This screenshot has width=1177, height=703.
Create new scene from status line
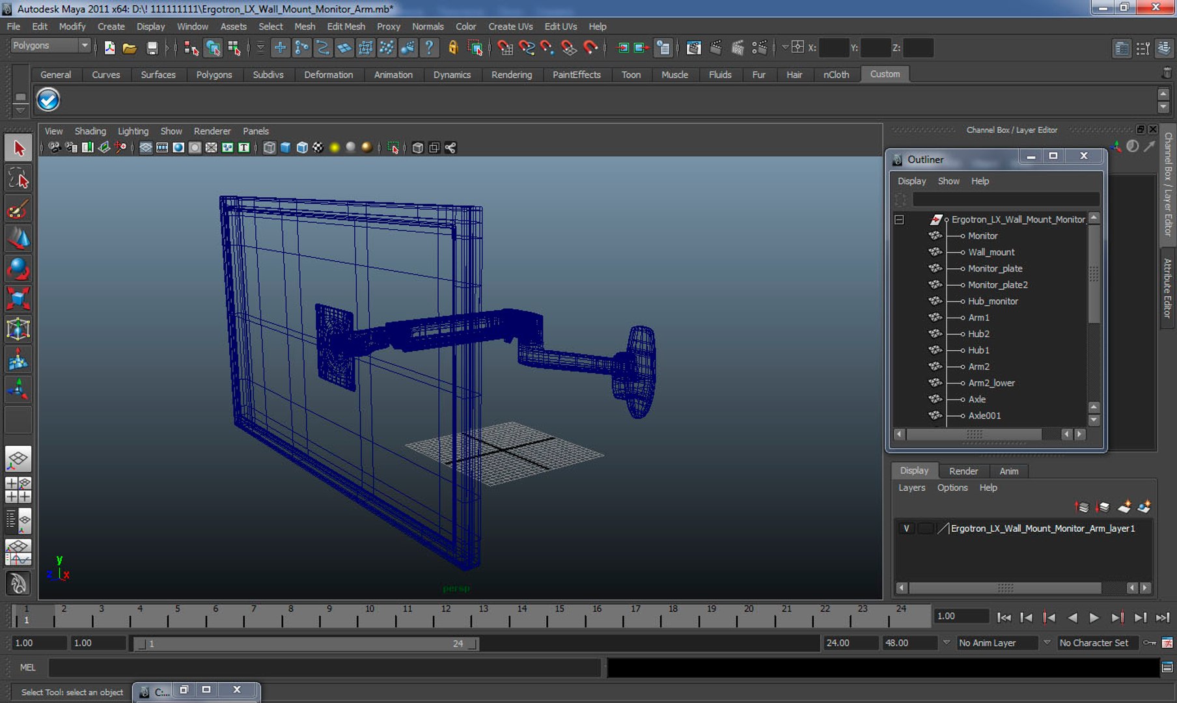(109, 48)
